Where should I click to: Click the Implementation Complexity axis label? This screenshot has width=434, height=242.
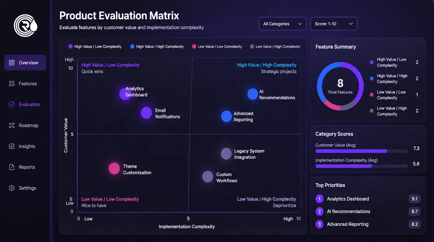pos(187,226)
